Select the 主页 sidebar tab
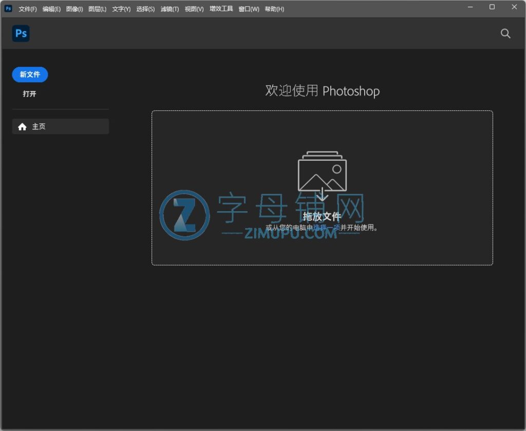Viewport: 526px width, 431px height. [61, 126]
